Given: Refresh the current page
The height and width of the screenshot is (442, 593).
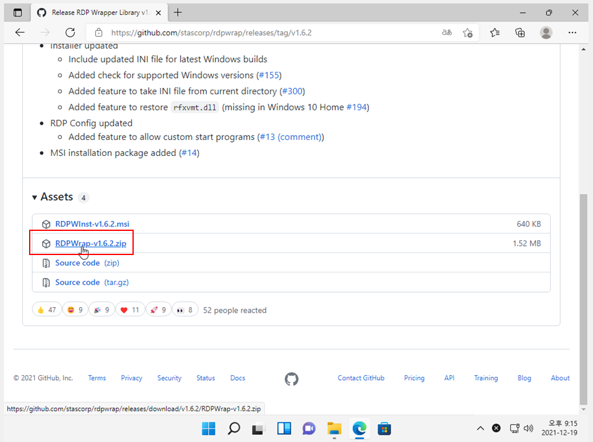Looking at the screenshot, I should click(x=70, y=33).
